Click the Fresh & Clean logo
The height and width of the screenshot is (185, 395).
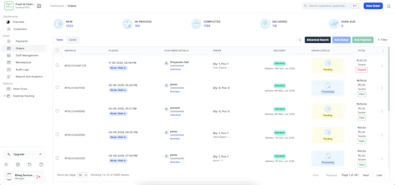(x=9, y=6)
